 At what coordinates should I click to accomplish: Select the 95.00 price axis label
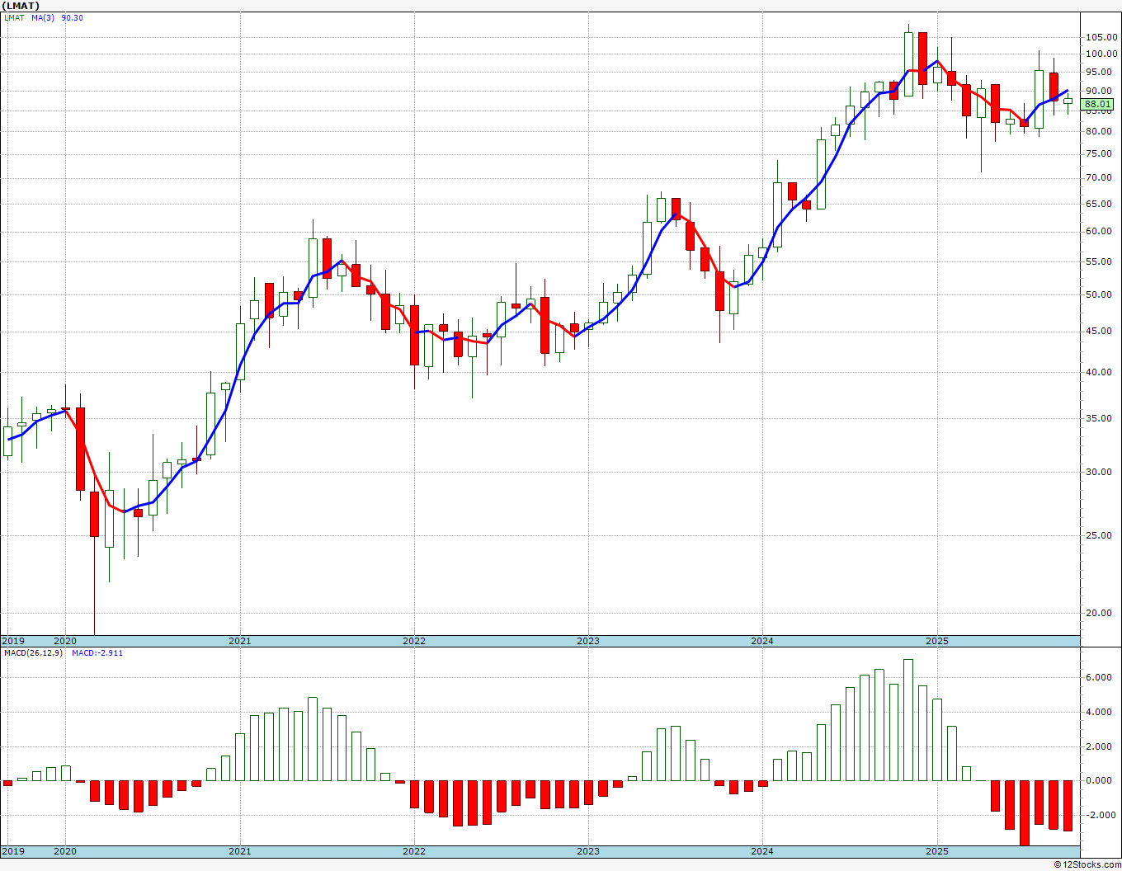point(1101,72)
